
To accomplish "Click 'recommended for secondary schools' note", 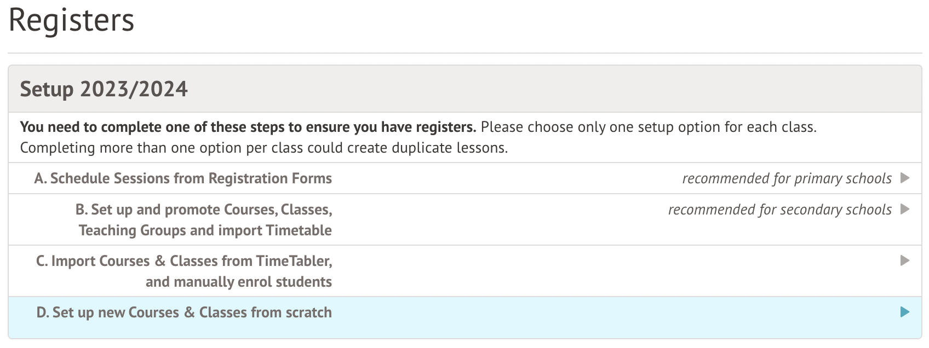I will [779, 210].
